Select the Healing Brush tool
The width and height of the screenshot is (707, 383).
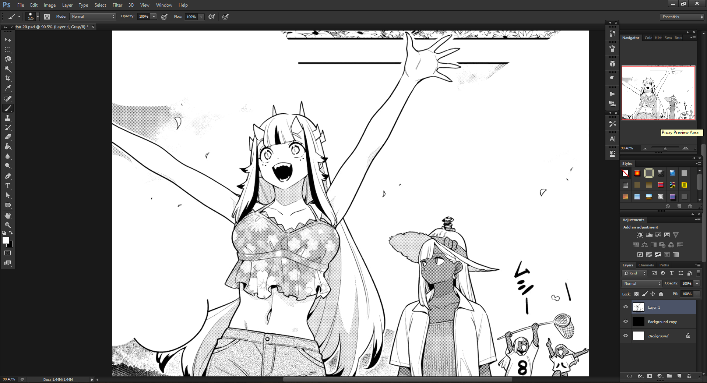click(x=8, y=99)
